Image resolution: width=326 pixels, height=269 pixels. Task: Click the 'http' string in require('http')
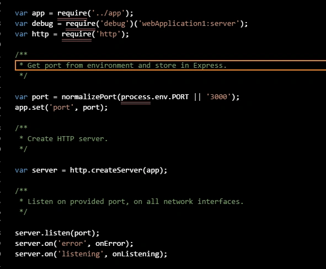coord(108,34)
